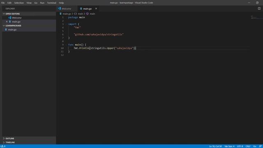Click the fmt.Println statement line
Image resolution: width=263 pixels, height=148 pixels.
105,48
